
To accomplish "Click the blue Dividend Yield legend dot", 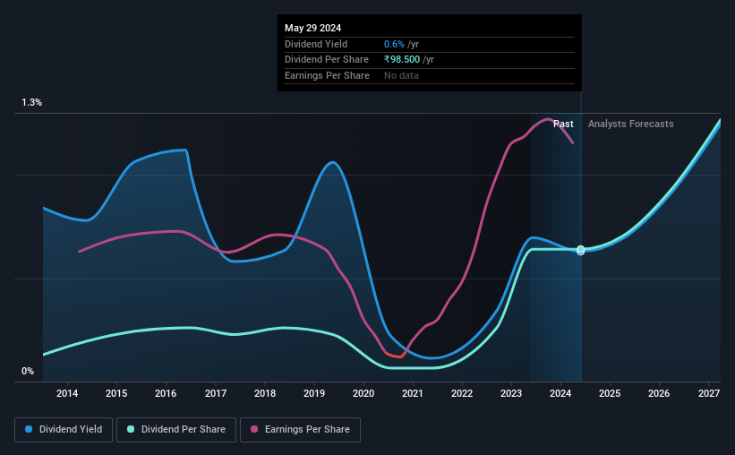I will click(x=29, y=429).
